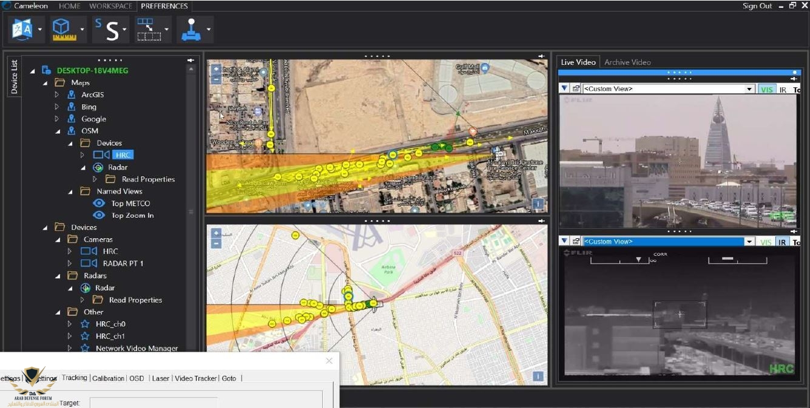Image resolution: width=810 pixels, height=408 pixels.
Task: Click the vertical Device List tab
Action: coord(15,76)
